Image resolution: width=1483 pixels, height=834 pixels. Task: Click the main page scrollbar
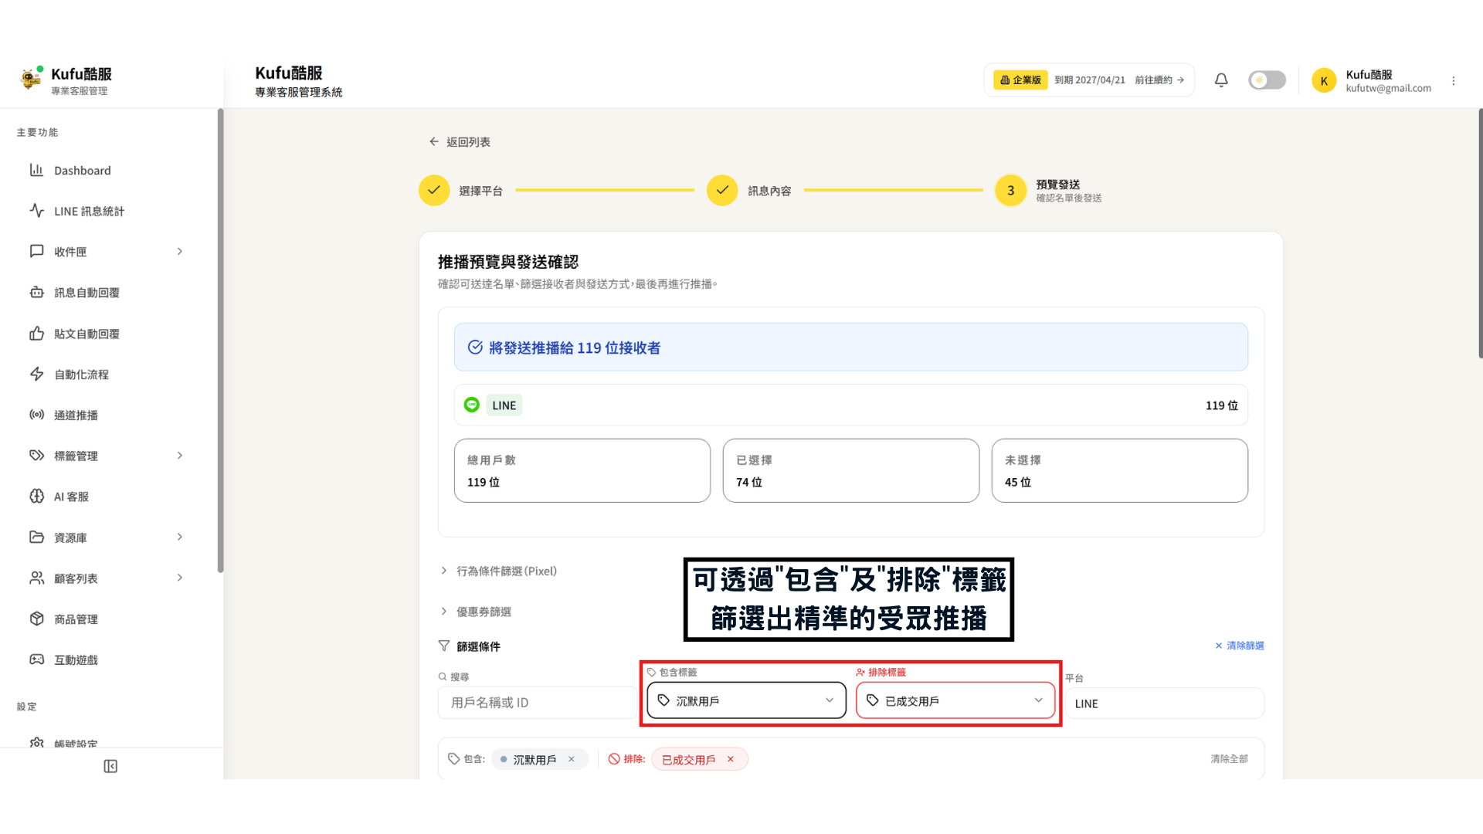coord(1480,233)
